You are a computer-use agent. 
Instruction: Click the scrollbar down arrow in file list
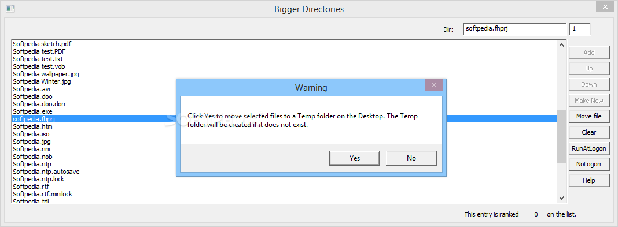click(x=561, y=198)
